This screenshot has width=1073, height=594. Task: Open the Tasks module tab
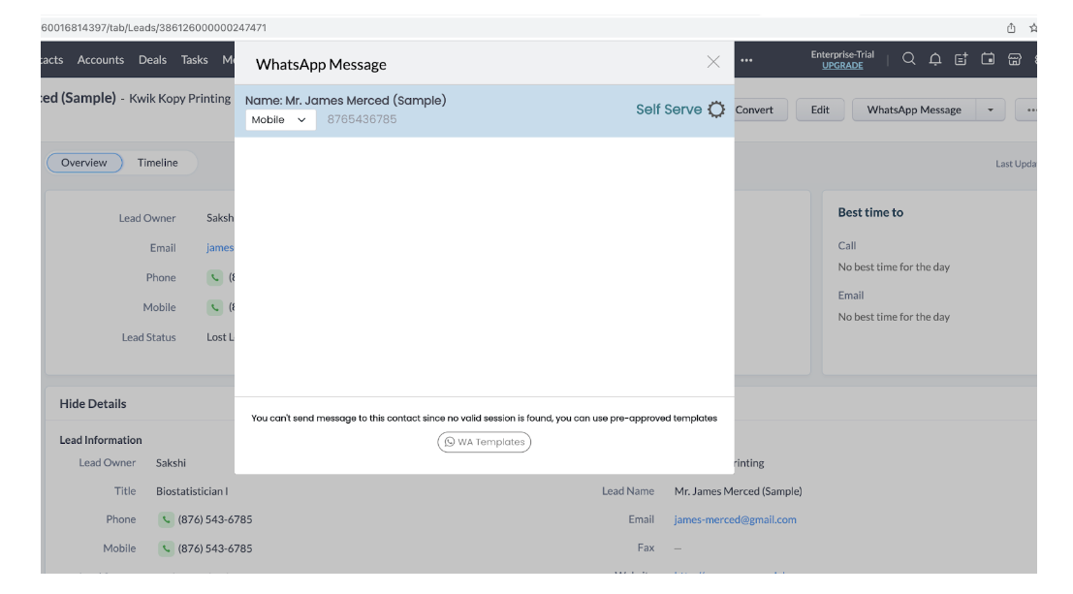tap(195, 59)
